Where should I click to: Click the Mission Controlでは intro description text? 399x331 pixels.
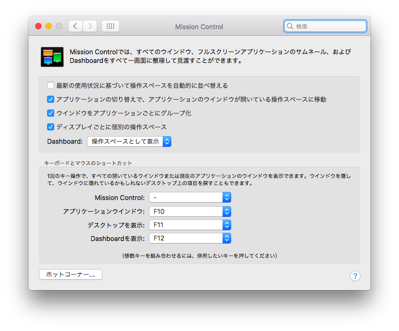pos(210,56)
